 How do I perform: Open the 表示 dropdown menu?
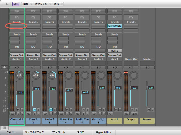click(x=58, y=4)
